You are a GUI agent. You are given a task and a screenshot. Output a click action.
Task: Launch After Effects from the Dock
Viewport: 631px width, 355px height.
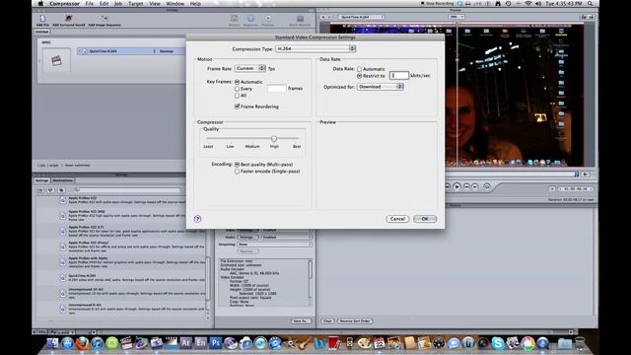(185, 343)
